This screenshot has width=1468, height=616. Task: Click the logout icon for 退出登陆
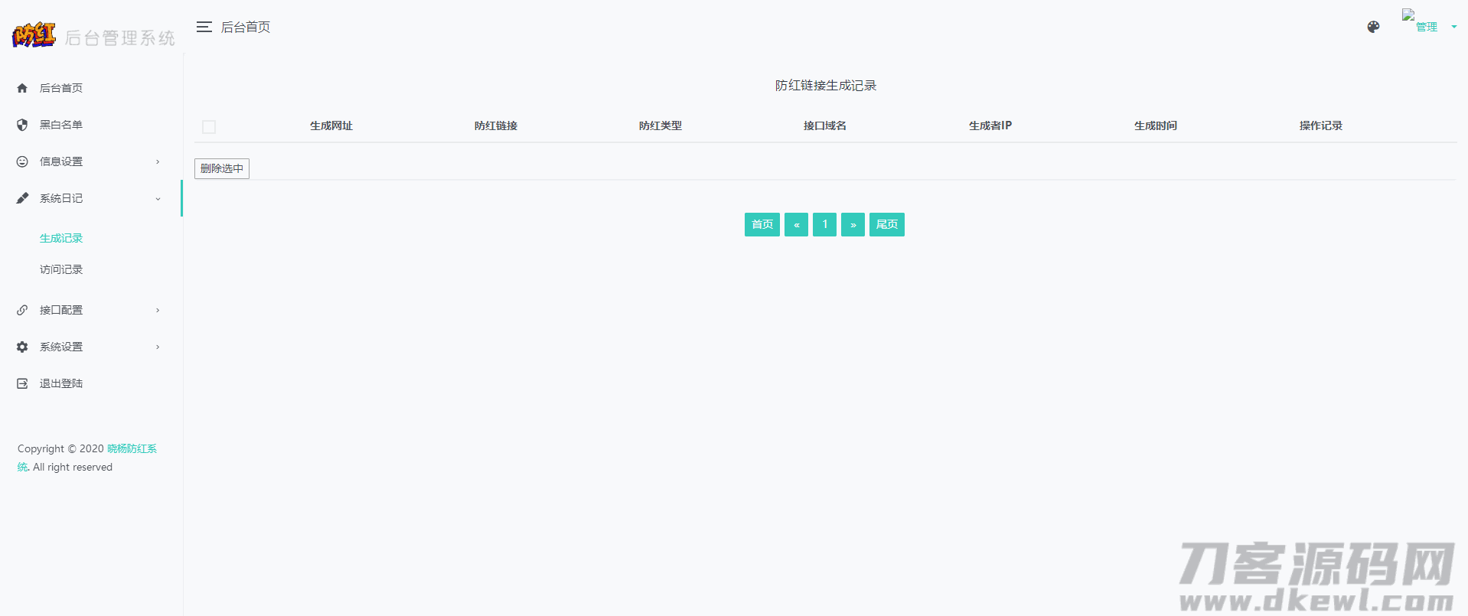pos(22,383)
